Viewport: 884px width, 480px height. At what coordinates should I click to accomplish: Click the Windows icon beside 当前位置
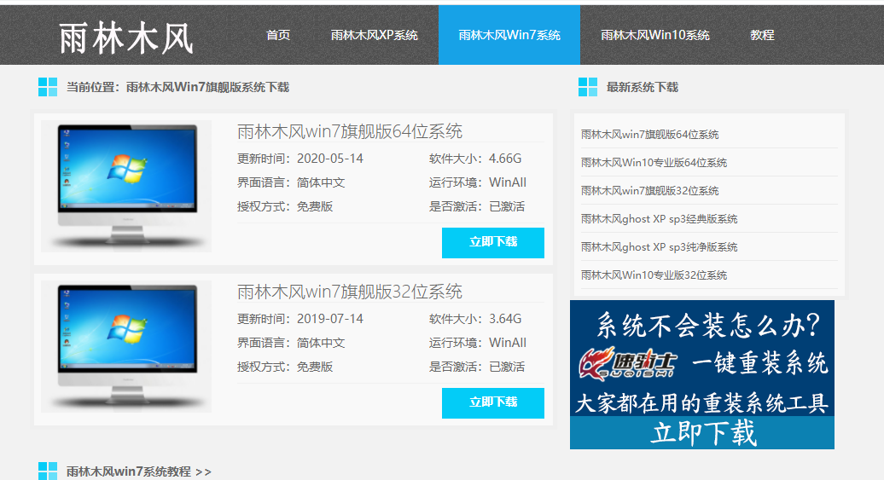coord(48,87)
